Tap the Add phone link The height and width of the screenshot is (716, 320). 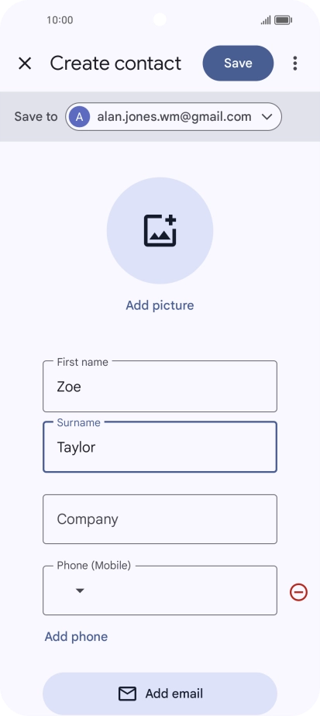(76, 636)
